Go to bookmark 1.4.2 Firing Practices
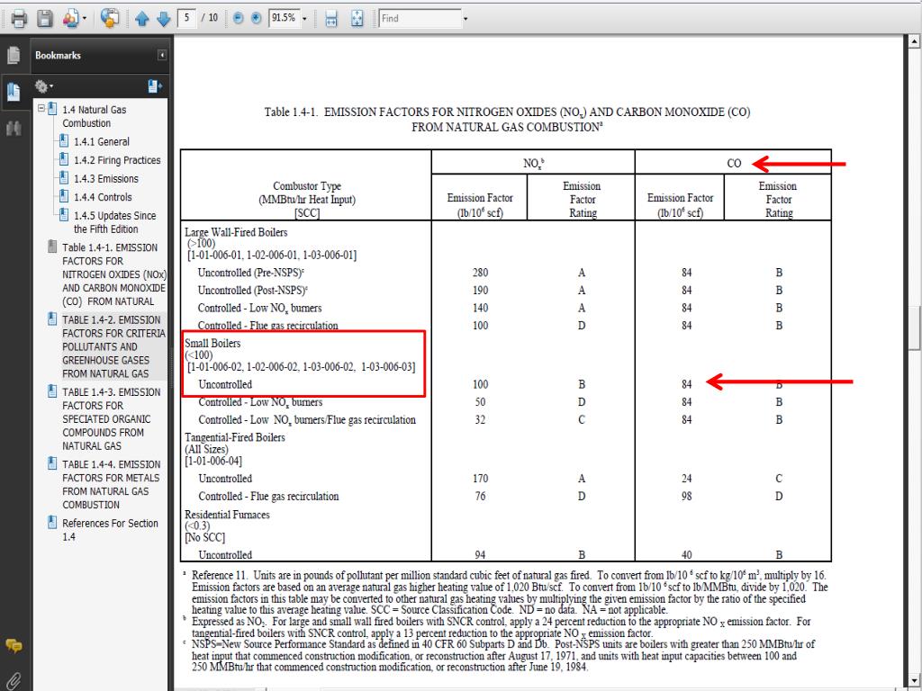Image resolution: width=922 pixels, height=691 pixels. (x=117, y=160)
